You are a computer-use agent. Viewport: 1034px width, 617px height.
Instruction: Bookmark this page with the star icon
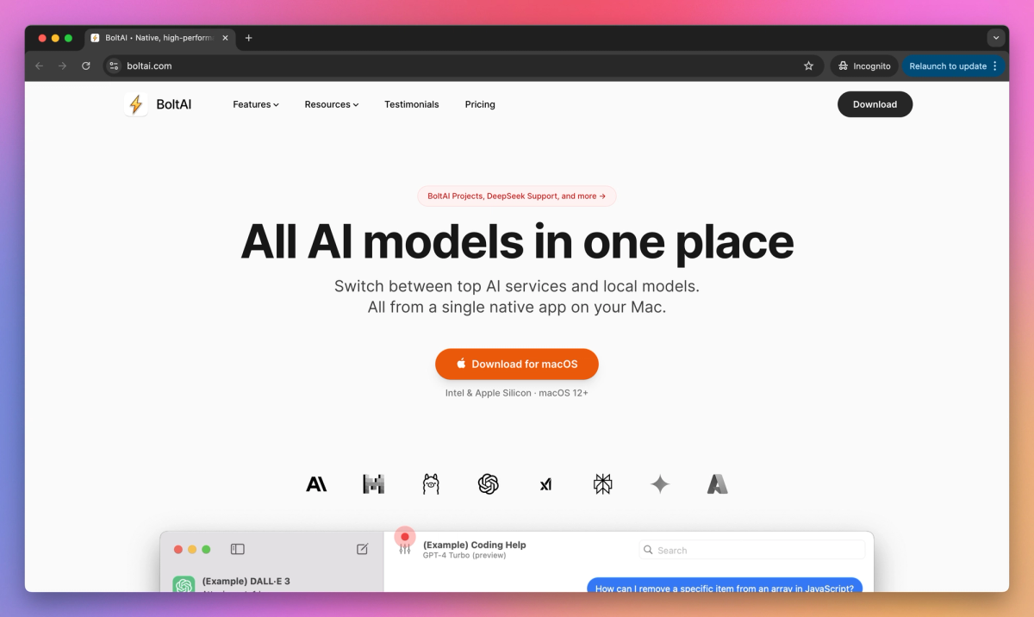pos(808,65)
